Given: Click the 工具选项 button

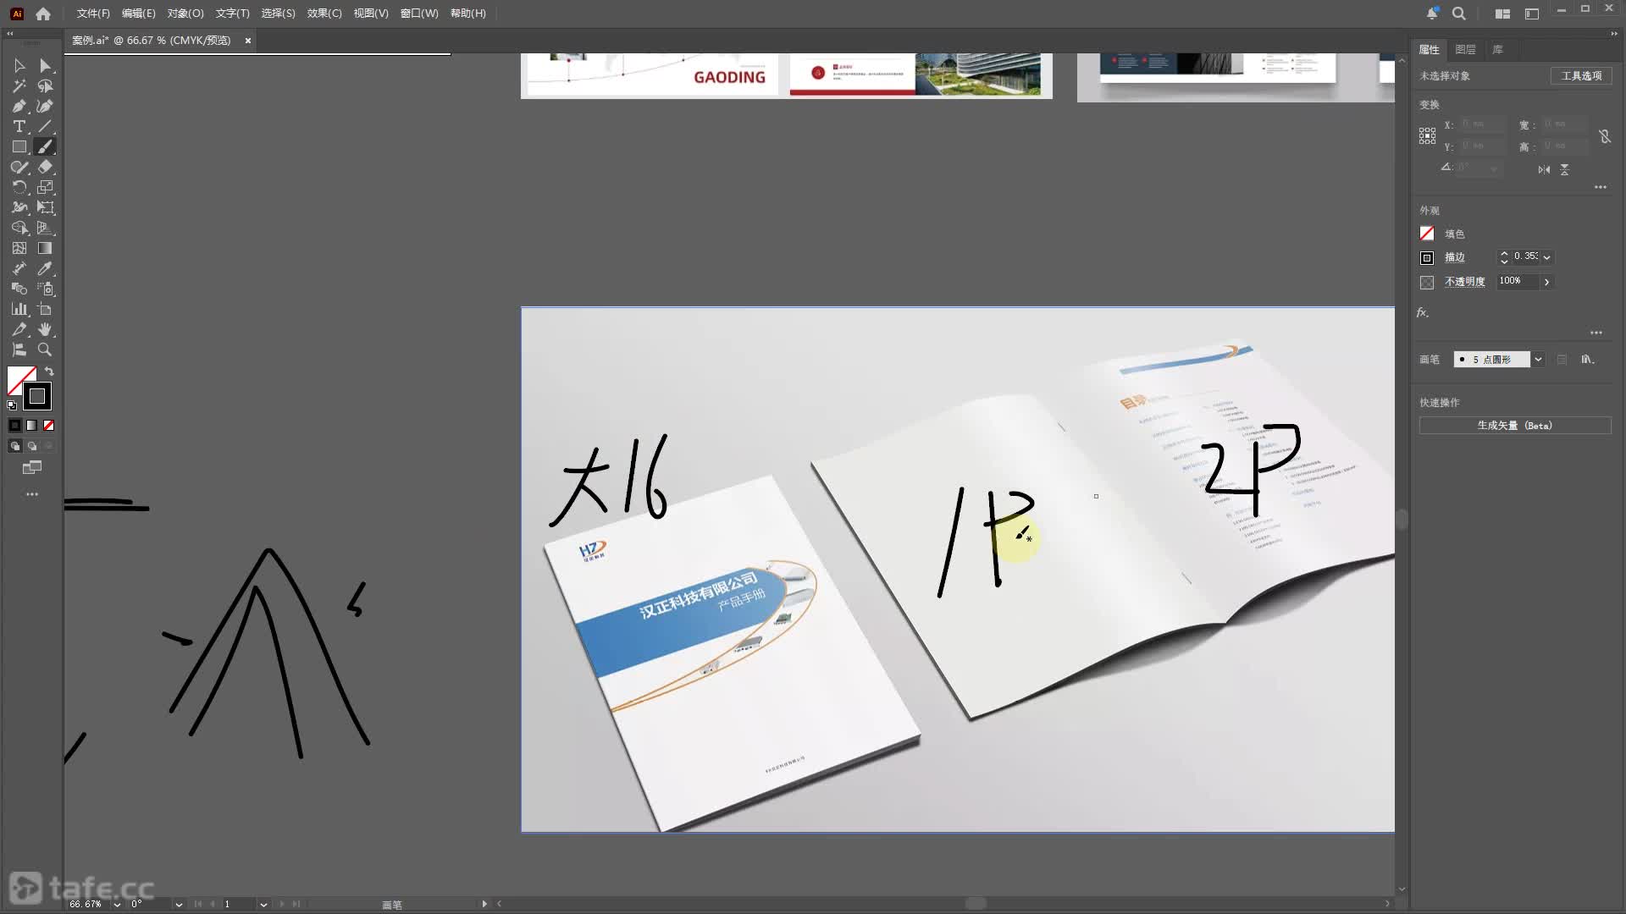Looking at the screenshot, I should [x=1581, y=76].
